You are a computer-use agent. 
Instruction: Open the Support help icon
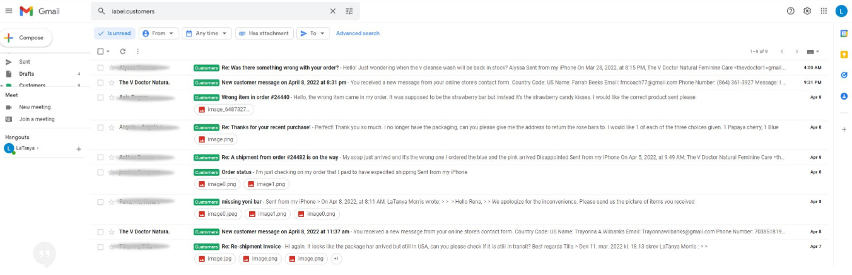(x=791, y=11)
